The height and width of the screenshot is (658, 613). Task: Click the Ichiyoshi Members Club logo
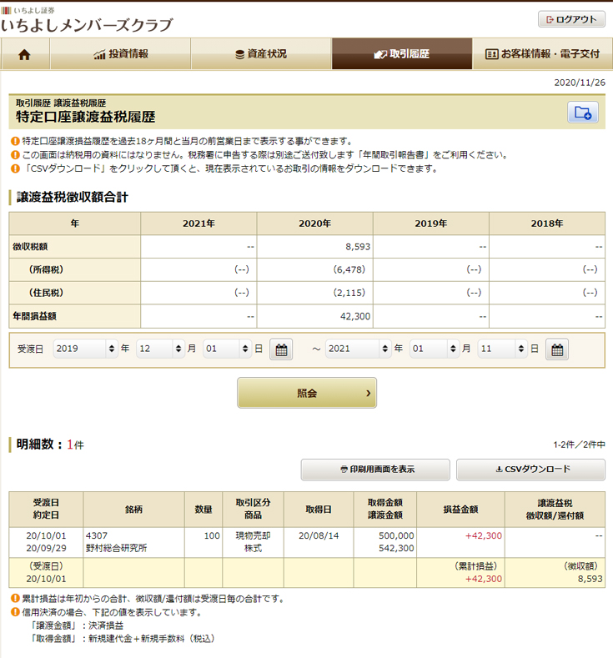click(86, 20)
